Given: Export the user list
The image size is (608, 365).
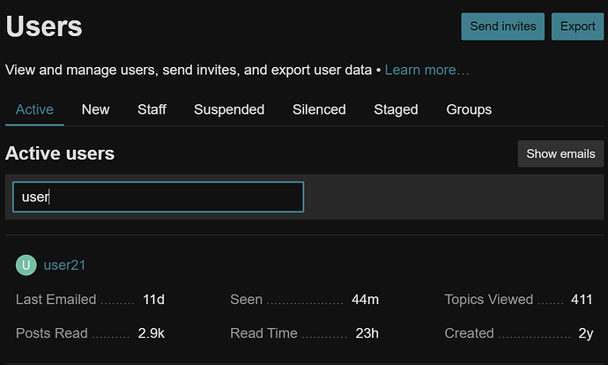Looking at the screenshot, I should [x=577, y=26].
